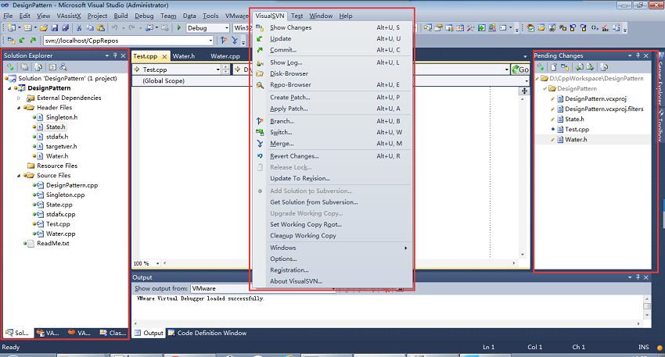Click the Open File in Solution folder icon
Viewport: 665px width, 357px height.
[x=541, y=28]
